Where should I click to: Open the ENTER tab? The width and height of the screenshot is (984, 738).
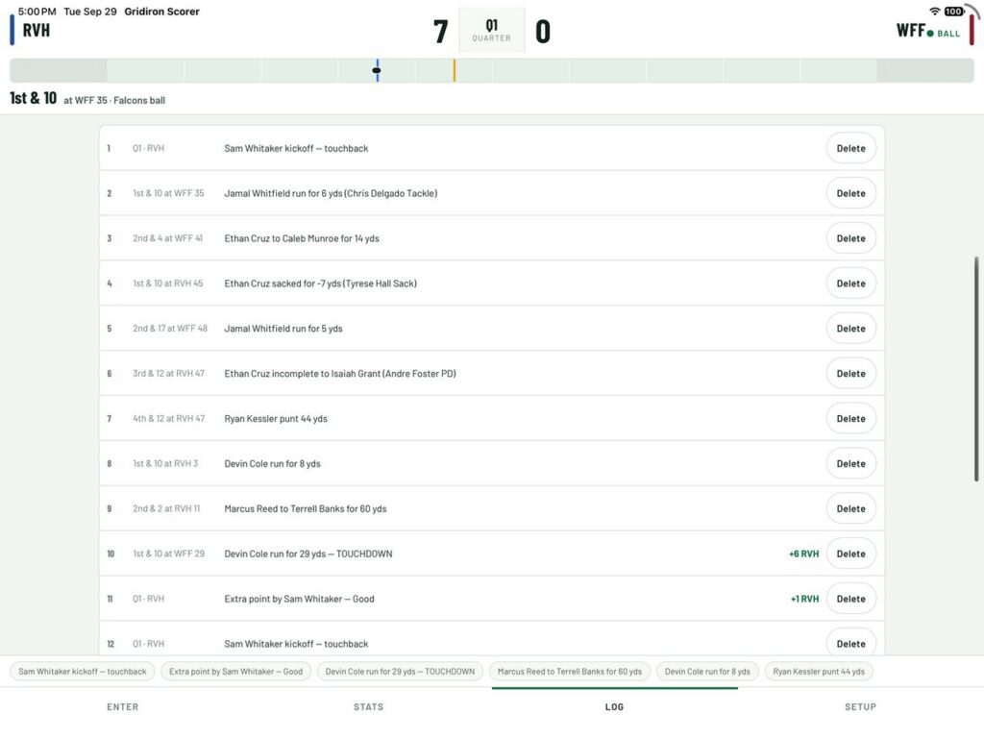[122, 706]
